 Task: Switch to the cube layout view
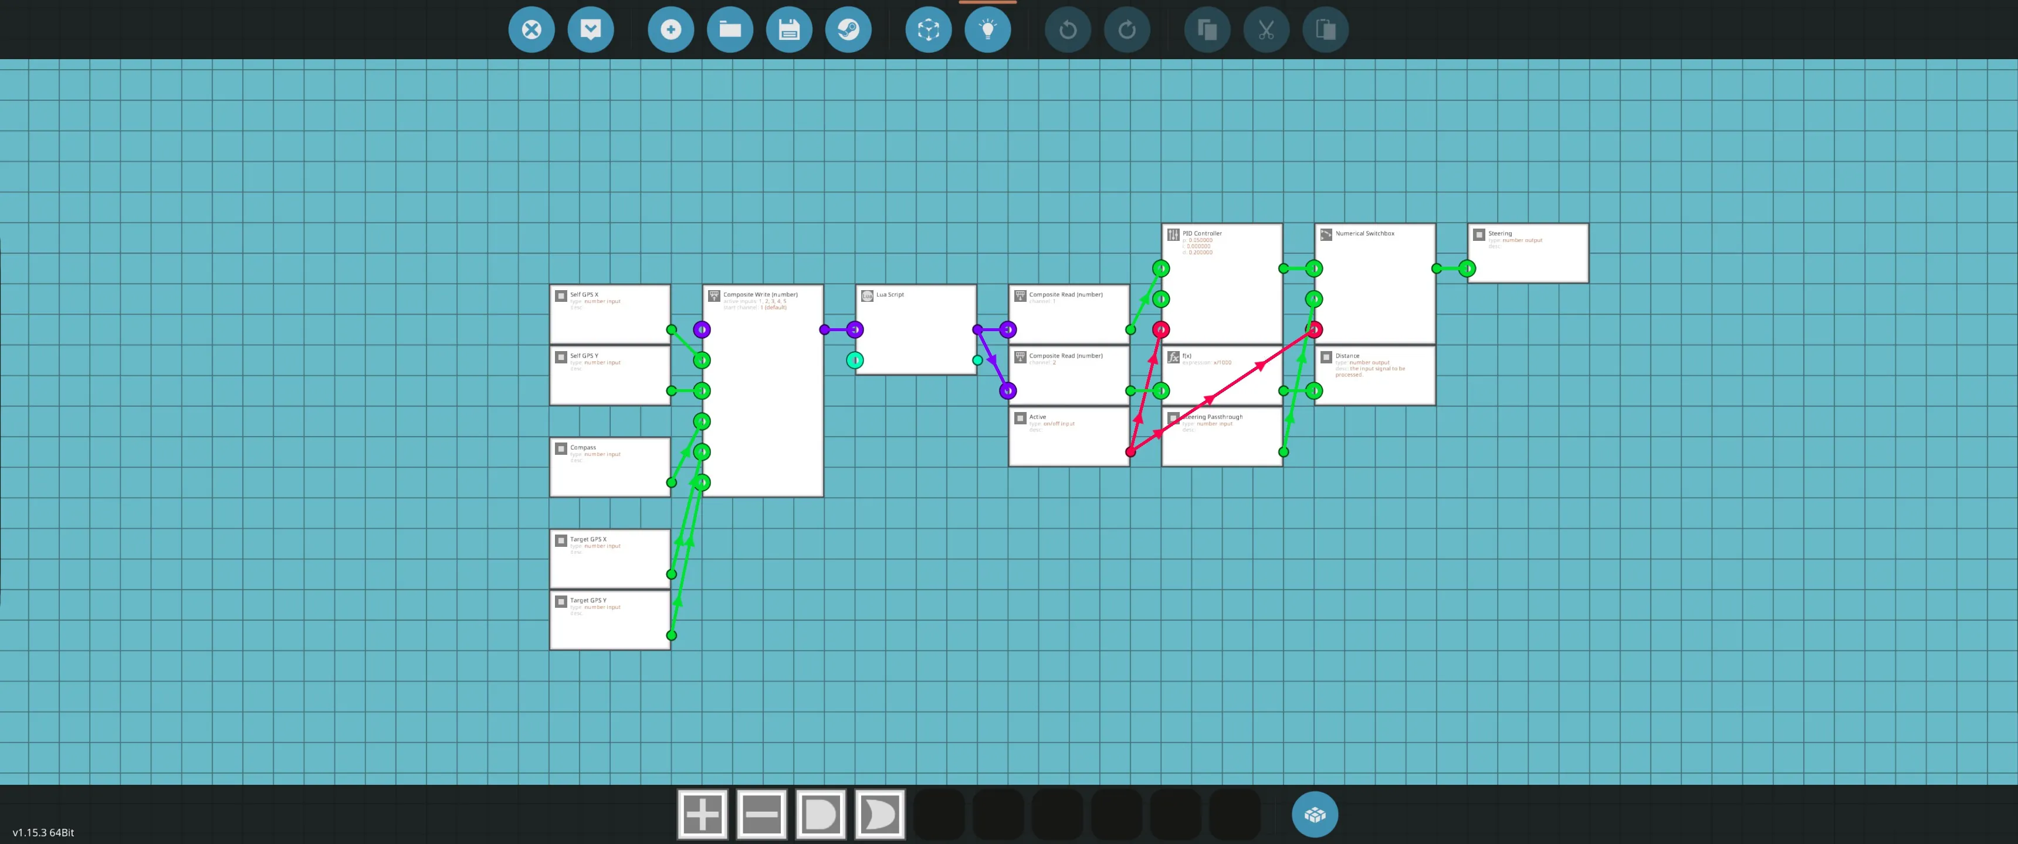point(928,30)
